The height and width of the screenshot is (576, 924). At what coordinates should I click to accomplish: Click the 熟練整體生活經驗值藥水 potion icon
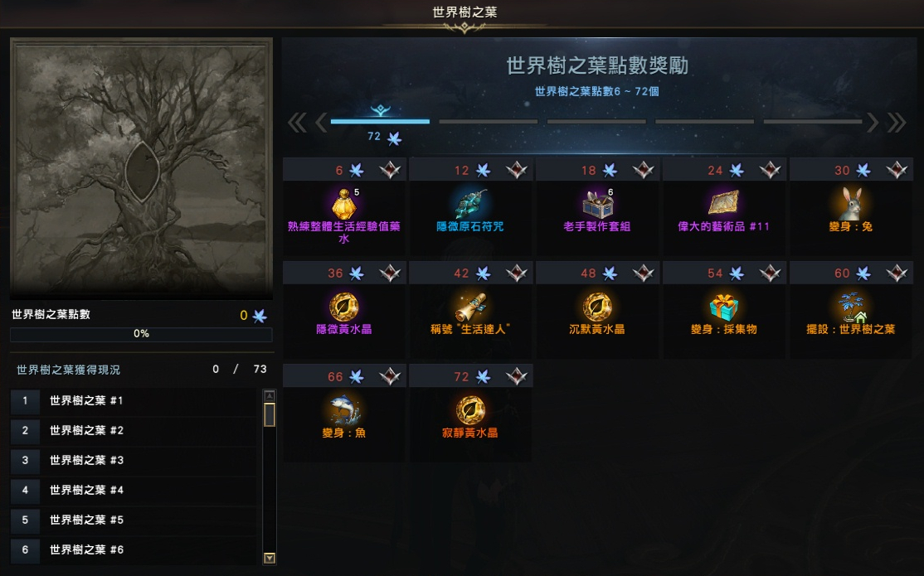click(x=343, y=204)
